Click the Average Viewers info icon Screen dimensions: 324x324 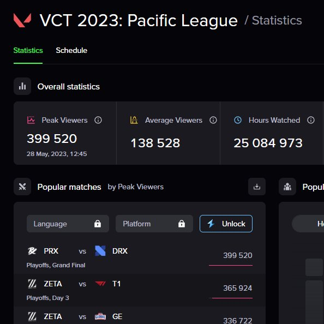pos(213,120)
